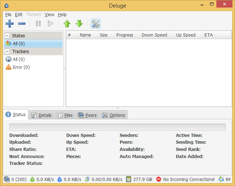Switch to the Peers tab
235x186 pixels.
click(87, 115)
